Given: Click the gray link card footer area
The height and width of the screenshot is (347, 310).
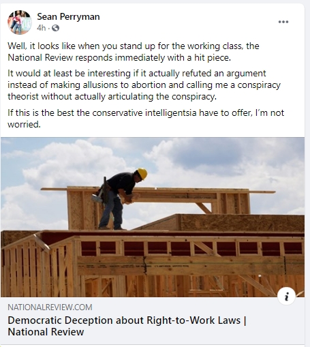Looking at the screenshot, I should click(153, 320).
